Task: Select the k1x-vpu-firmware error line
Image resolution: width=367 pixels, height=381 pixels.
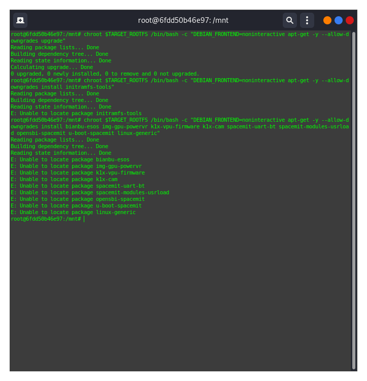Action: [78, 172]
